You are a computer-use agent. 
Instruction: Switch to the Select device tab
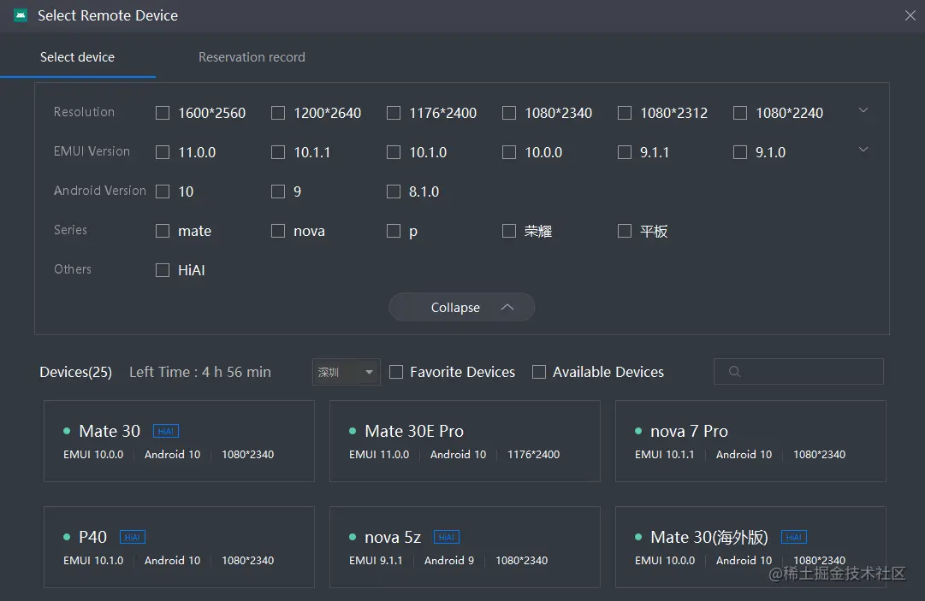point(77,57)
